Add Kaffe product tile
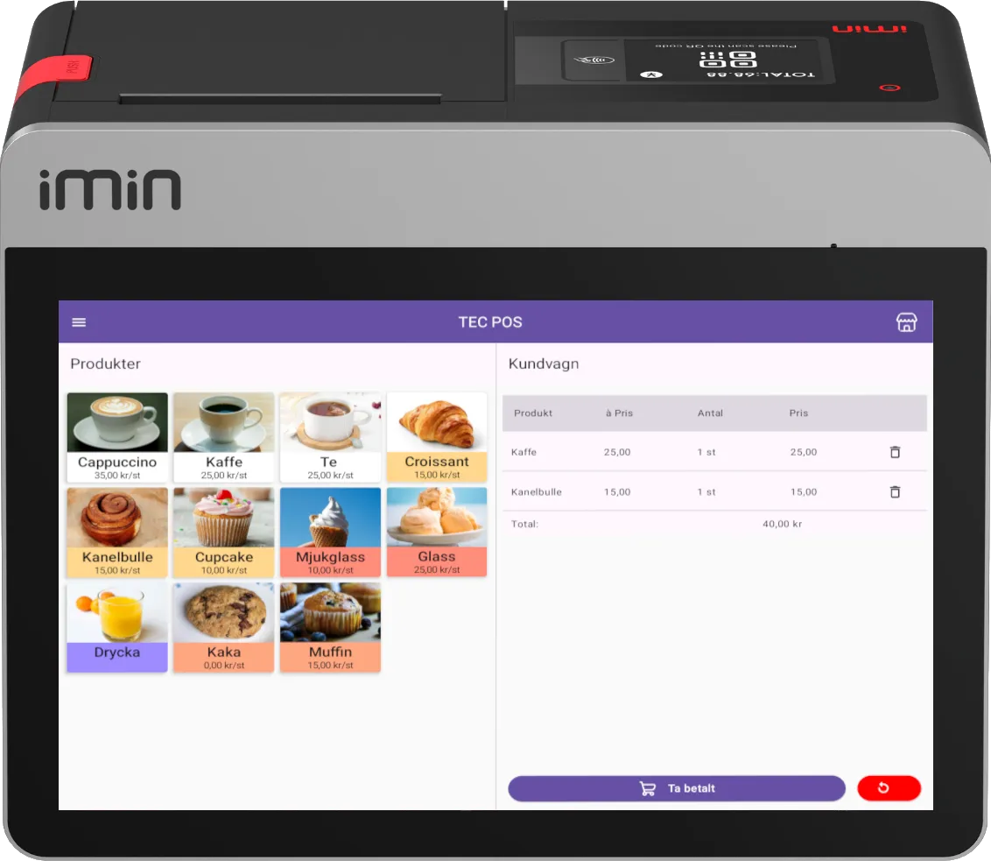991x861 pixels. (x=224, y=437)
